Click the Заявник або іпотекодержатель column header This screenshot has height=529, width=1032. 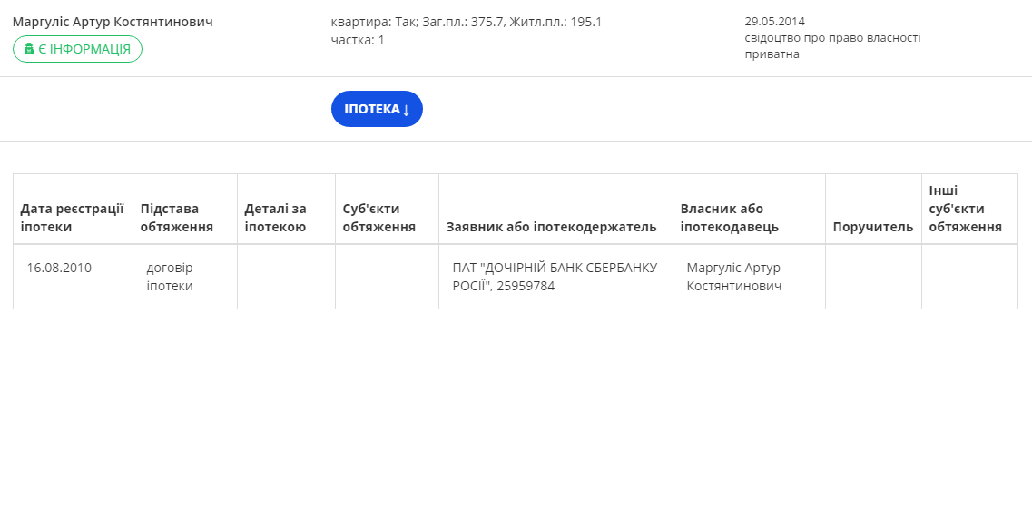pos(551,227)
